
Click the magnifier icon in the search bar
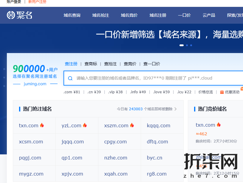70,78
